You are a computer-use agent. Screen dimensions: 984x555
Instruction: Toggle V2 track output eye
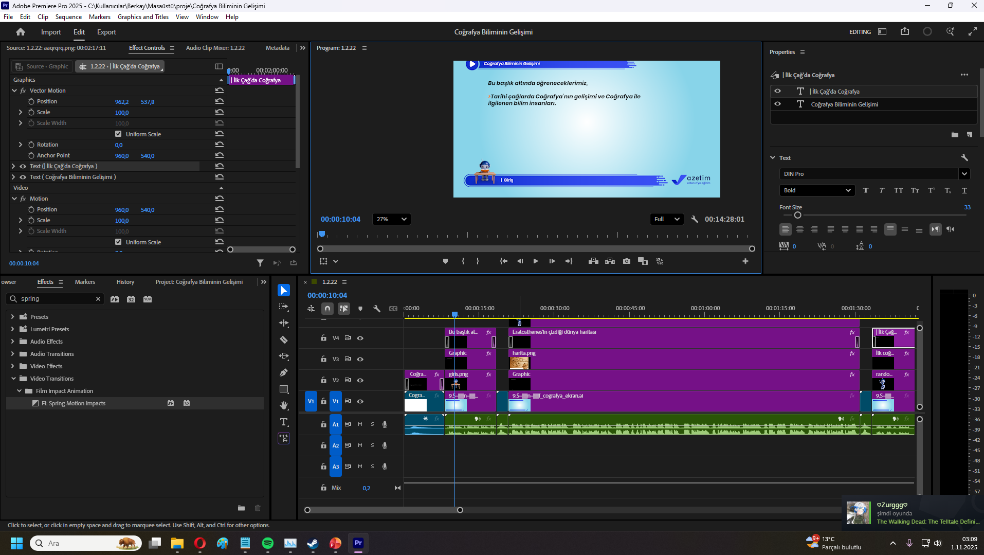[360, 380]
